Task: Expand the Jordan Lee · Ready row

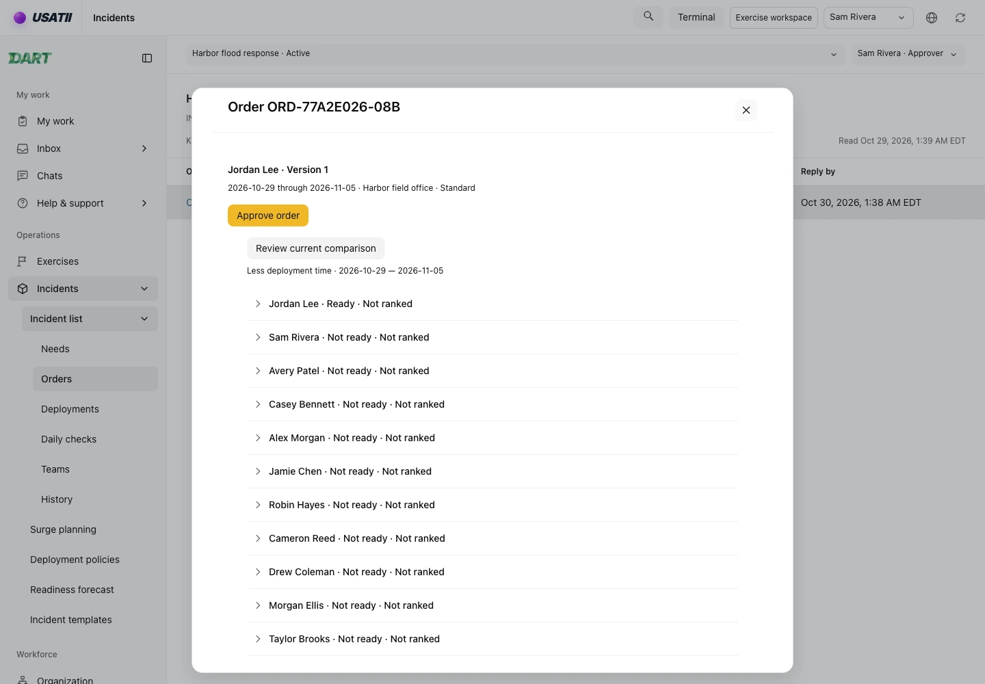Action: 492,304
